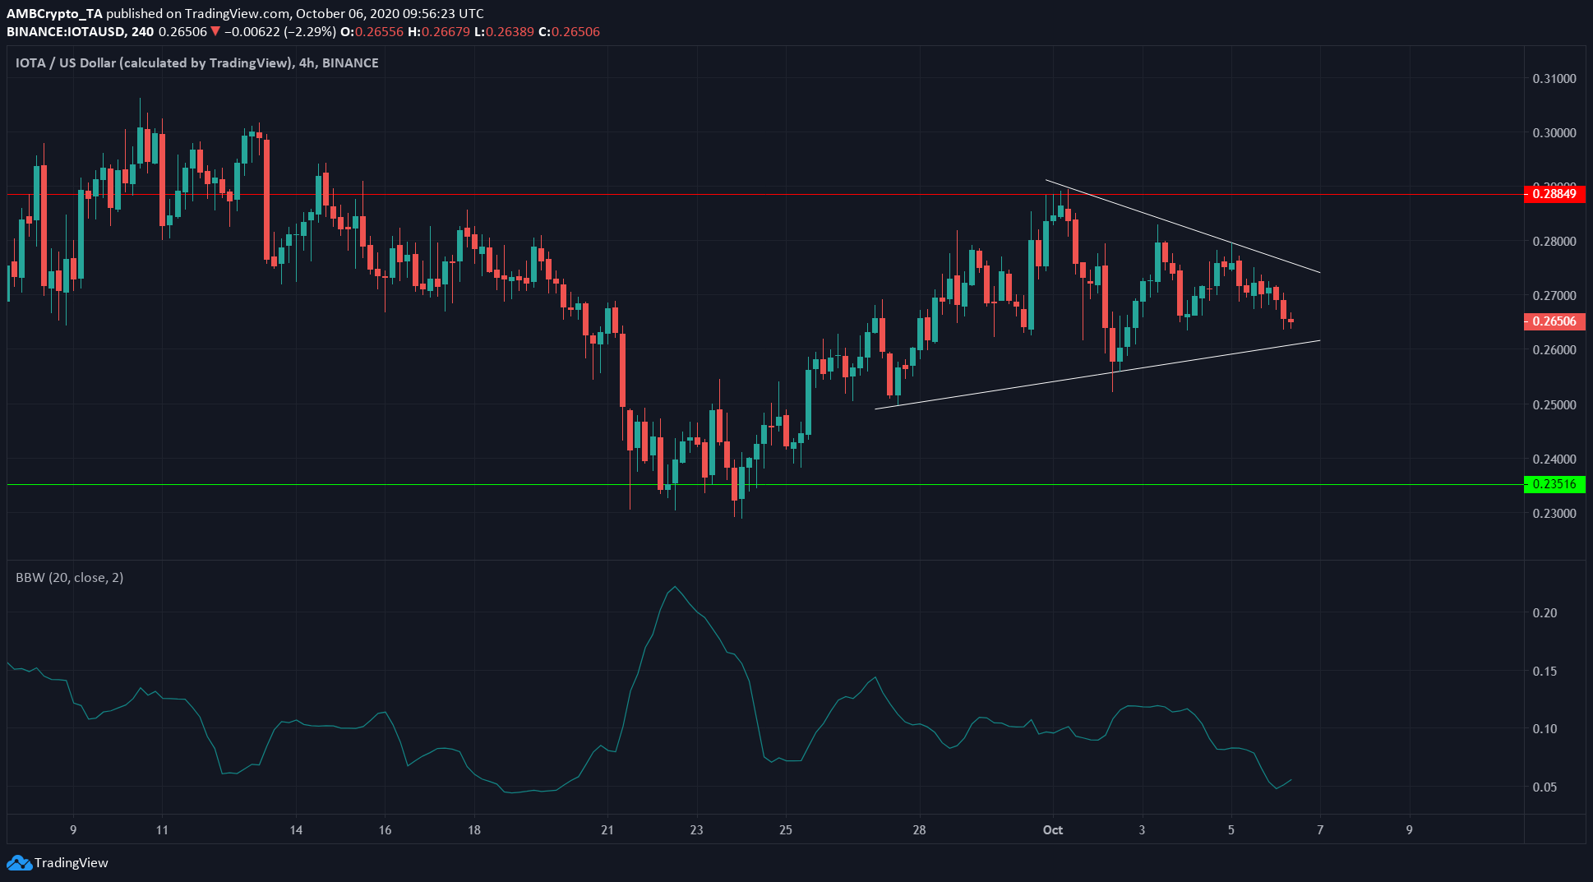Click the High value H:0.26679 in header
Viewport: 1593px width, 882px height.
click(439, 32)
